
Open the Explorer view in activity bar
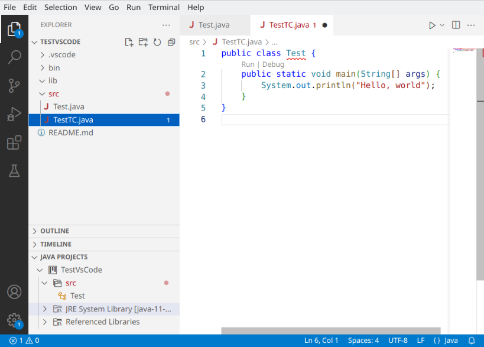coord(14,30)
